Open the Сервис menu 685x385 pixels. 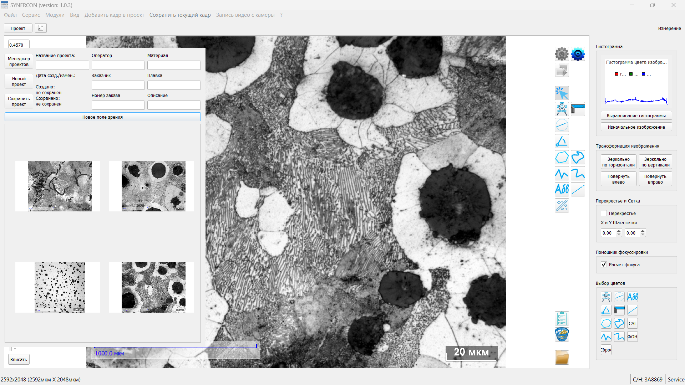31,15
